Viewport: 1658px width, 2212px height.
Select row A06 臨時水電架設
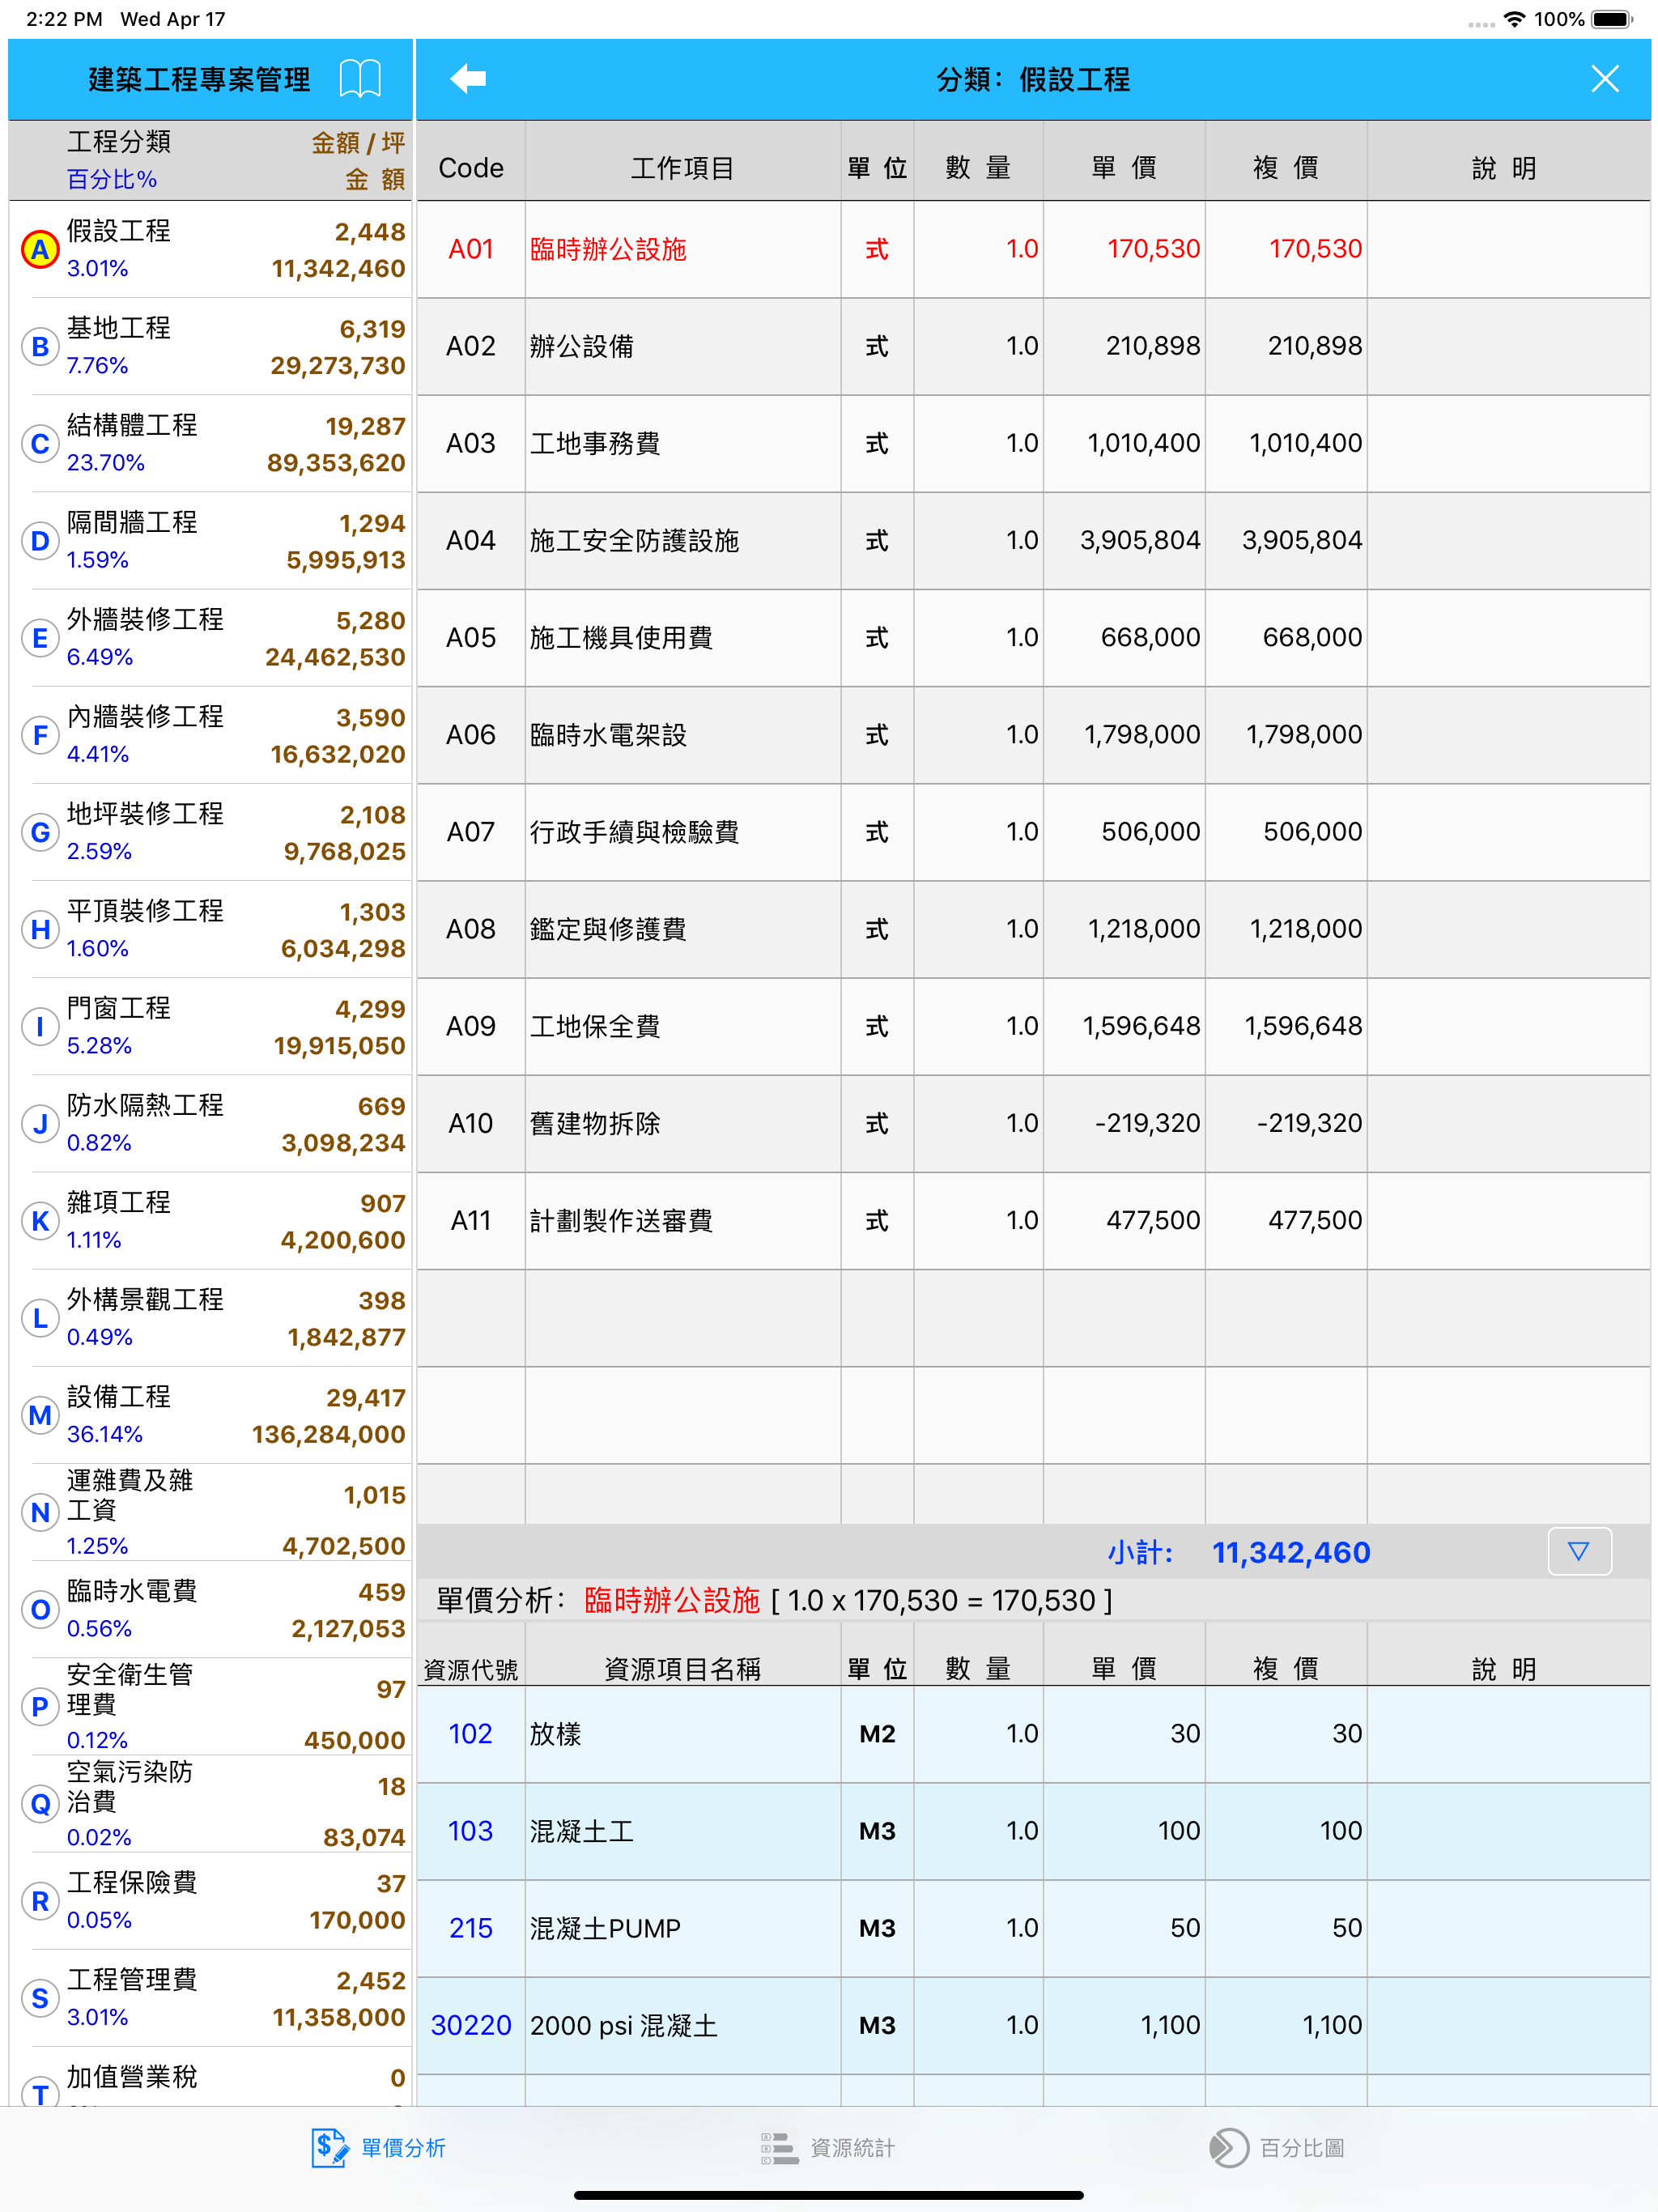pyautogui.click(x=1033, y=735)
